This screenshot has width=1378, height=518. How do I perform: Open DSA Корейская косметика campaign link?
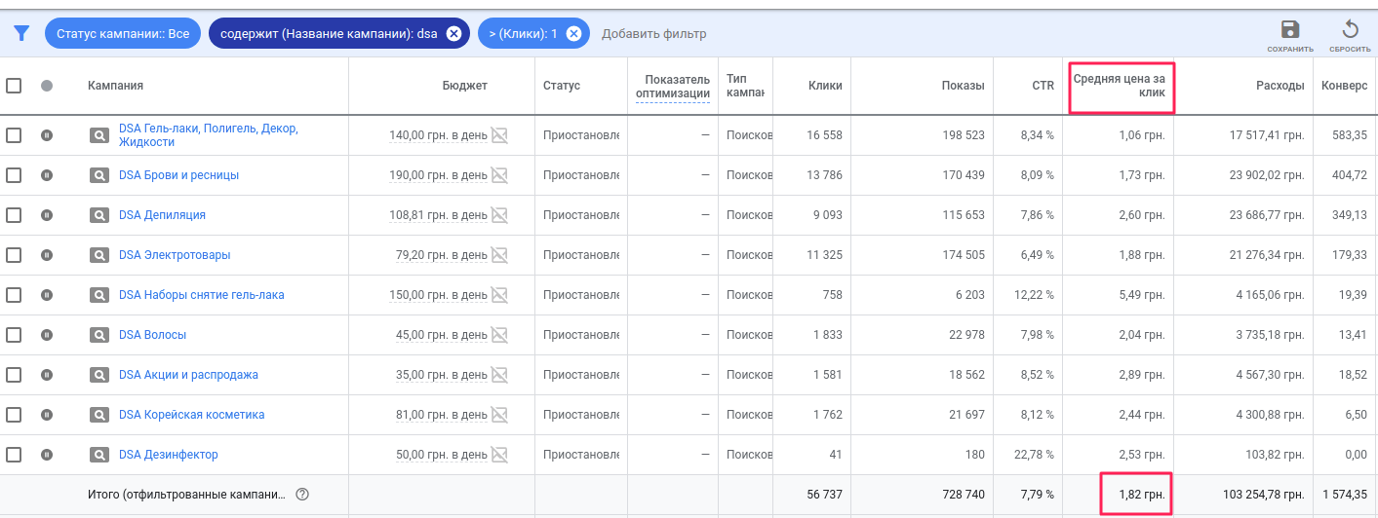tap(192, 415)
